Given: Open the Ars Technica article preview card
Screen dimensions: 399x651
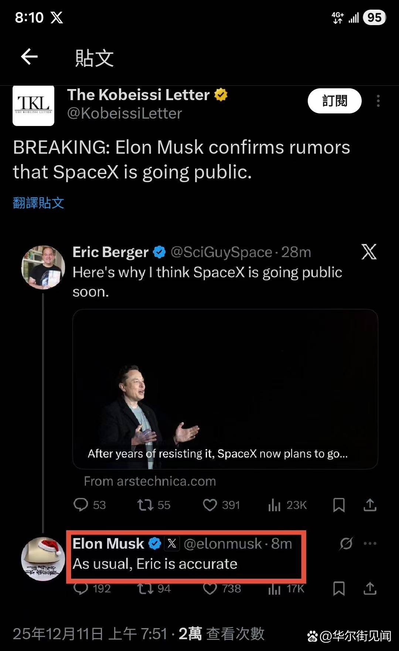Looking at the screenshot, I should tap(225, 389).
